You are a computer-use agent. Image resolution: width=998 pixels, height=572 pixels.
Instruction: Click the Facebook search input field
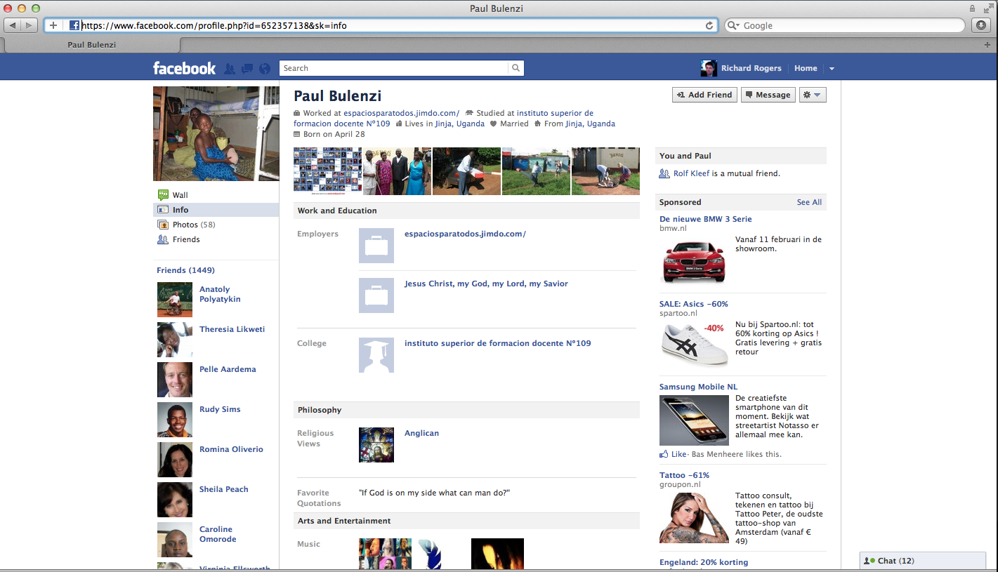click(393, 68)
